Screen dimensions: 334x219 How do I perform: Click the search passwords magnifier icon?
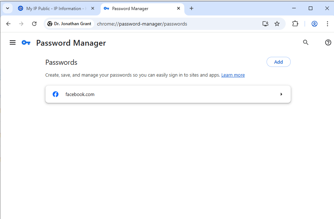coord(306,42)
